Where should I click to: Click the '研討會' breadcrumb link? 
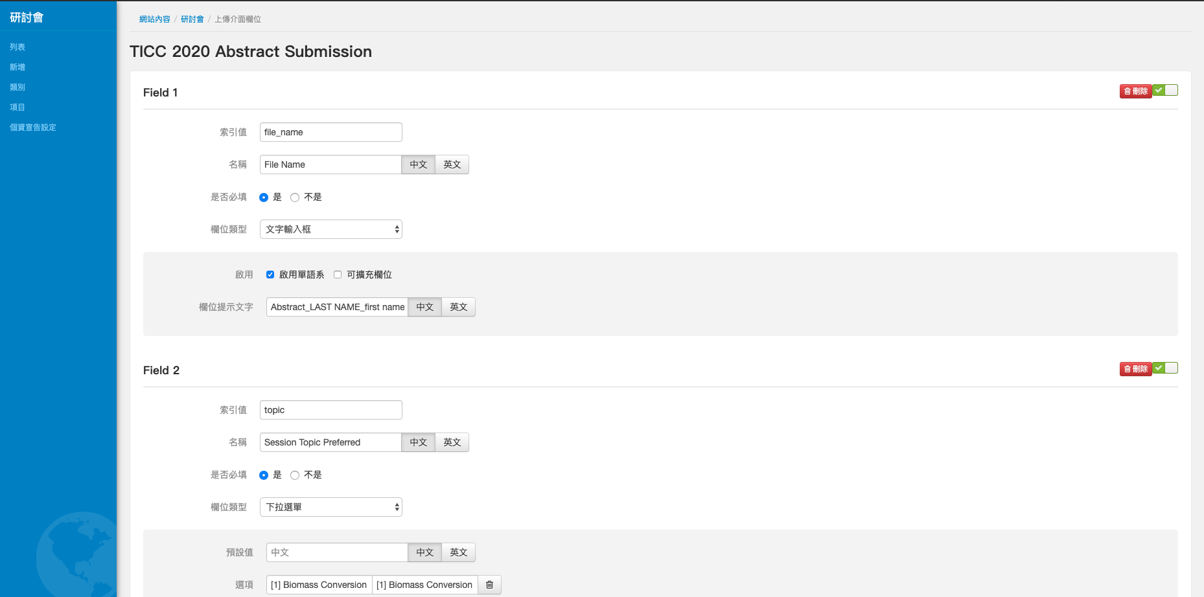click(192, 19)
